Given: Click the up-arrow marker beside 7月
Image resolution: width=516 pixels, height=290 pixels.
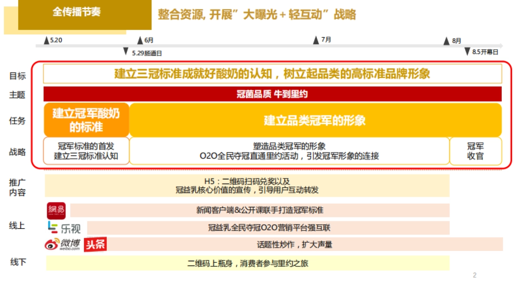Looking at the screenshot, I should click(x=316, y=40).
